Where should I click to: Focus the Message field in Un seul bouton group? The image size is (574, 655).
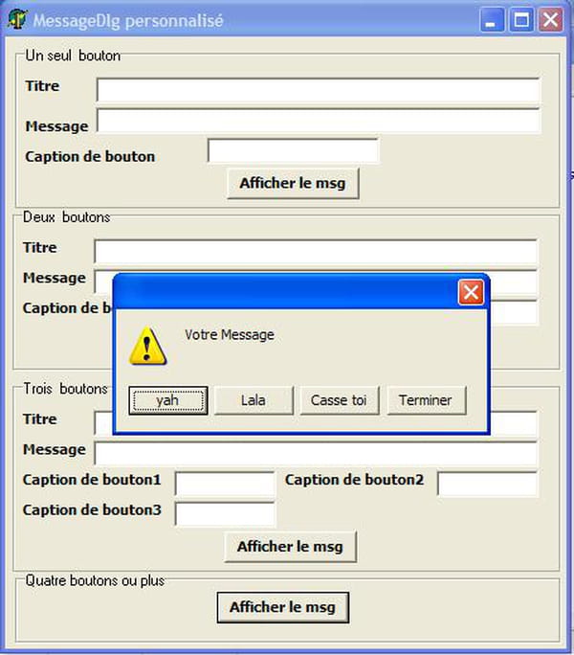(319, 121)
